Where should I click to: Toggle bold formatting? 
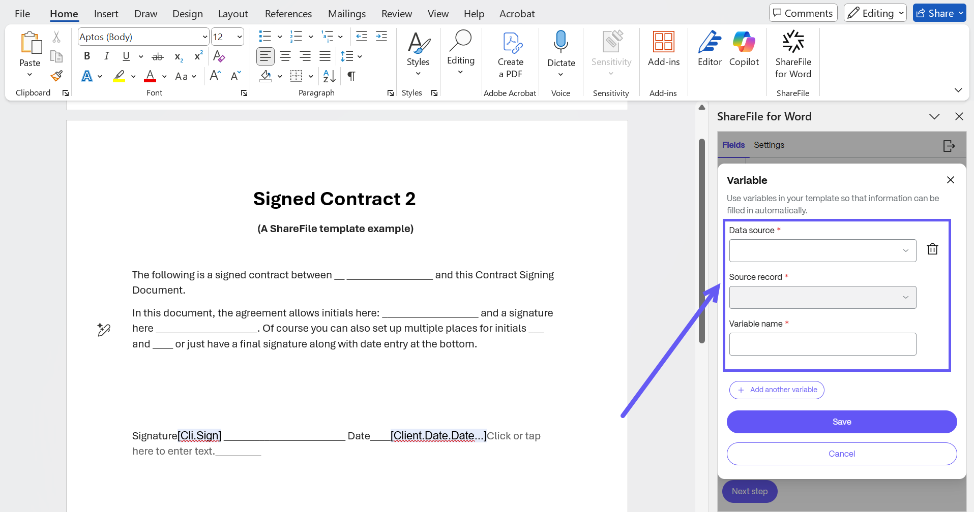(87, 56)
